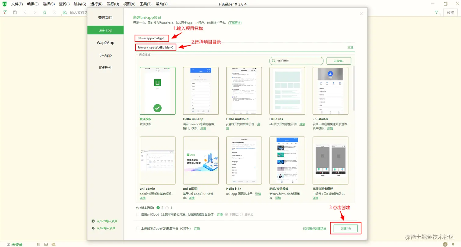Select the Hello uni-app template thumbnail

(x=201, y=91)
